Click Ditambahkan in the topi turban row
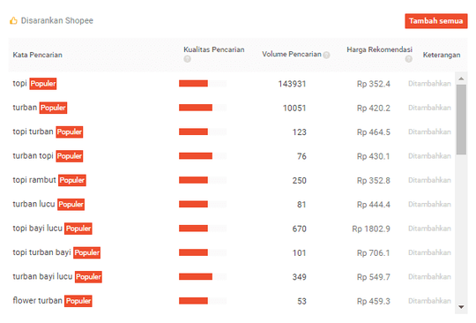This screenshot has width=476, height=323. (429, 131)
